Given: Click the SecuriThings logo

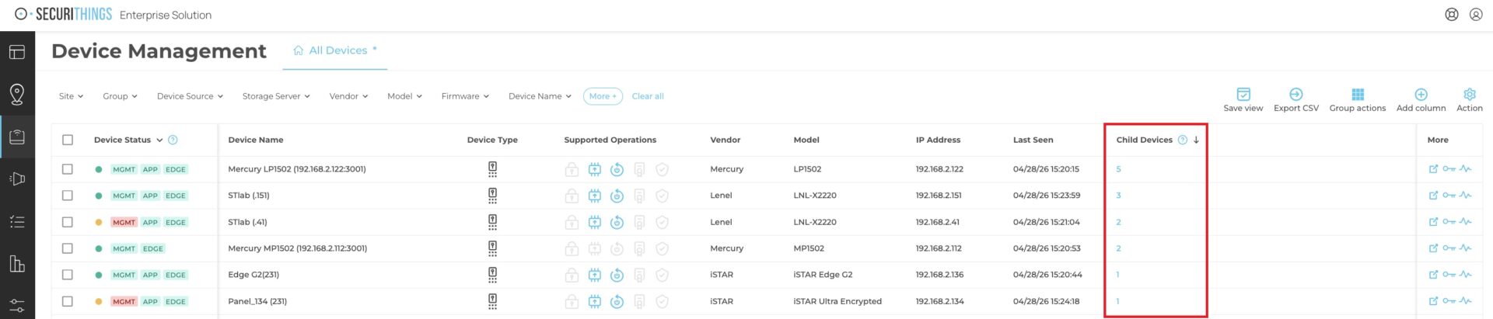Looking at the screenshot, I should tap(63, 14).
